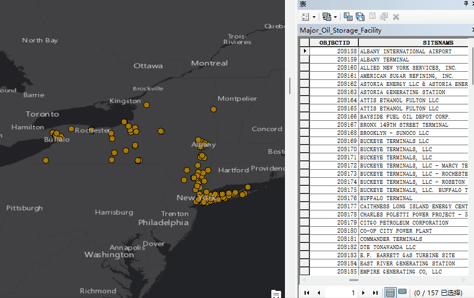The width and height of the screenshot is (474, 298).
Task: Click the Clear Selection icon
Action: [x=373, y=16]
